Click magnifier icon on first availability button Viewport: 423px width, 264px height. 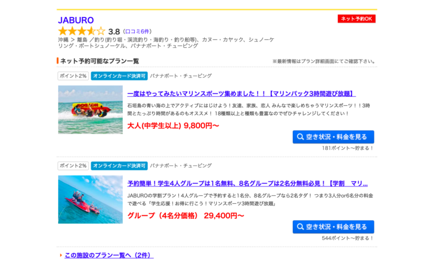coord(300,137)
